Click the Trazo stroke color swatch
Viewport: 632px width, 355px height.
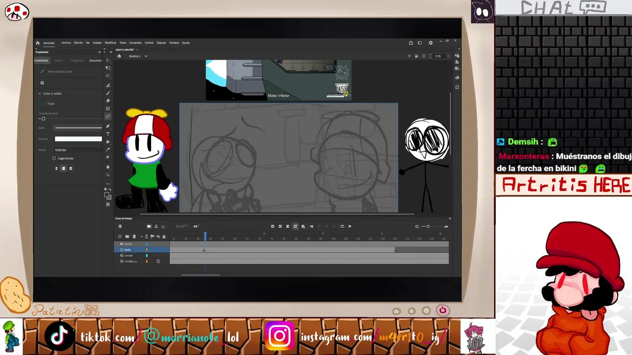click(x=42, y=104)
